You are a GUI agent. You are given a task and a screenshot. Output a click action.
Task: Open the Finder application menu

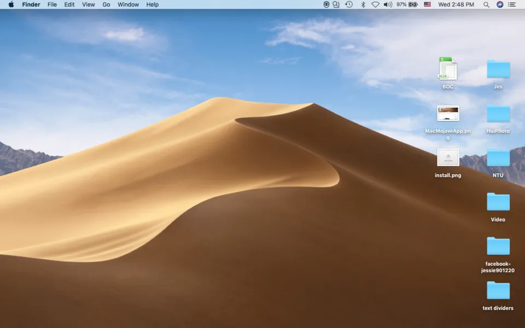pyautogui.click(x=31, y=4)
